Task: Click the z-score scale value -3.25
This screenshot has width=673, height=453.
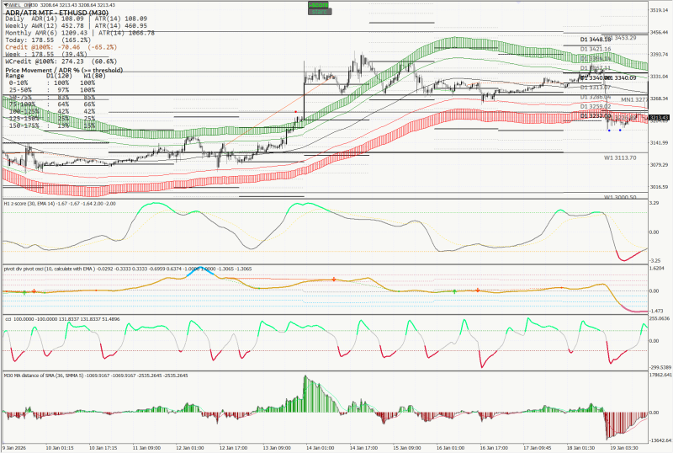Action: pos(655,261)
